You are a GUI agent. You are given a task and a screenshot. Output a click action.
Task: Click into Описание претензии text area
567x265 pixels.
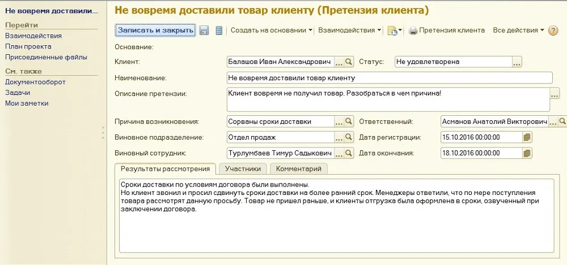[x=388, y=100]
